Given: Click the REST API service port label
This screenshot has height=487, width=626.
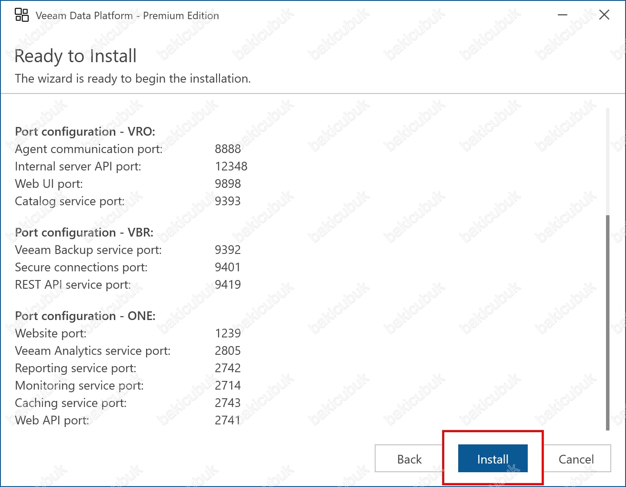Looking at the screenshot, I should tap(73, 284).
